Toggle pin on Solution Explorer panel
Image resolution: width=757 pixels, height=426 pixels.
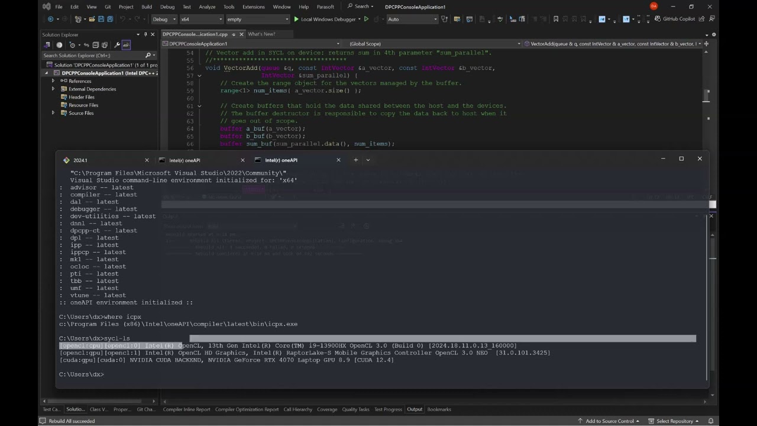pyautogui.click(x=145, y=34)
